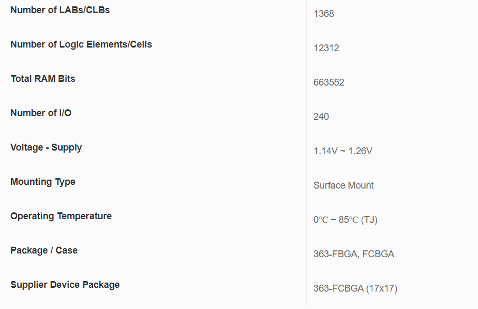Click the 'Number of I/O' label
478x309 pixels.
[41, 113]
